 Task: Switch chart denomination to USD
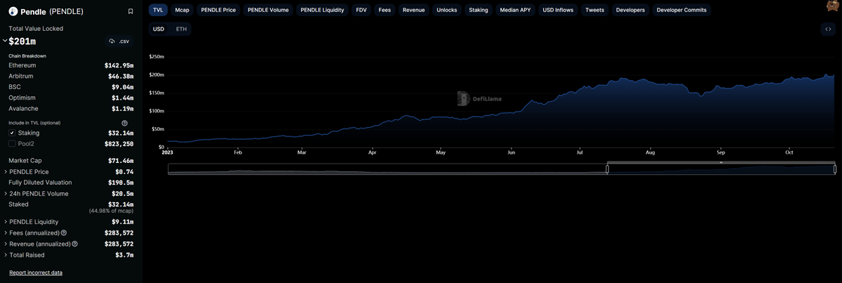[159, 29]
